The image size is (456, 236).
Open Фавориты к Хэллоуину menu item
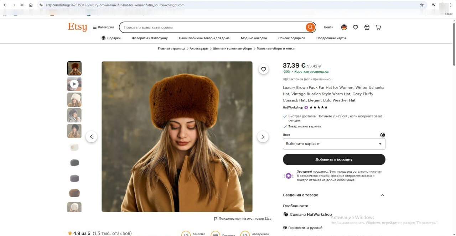tap(150, 38)
